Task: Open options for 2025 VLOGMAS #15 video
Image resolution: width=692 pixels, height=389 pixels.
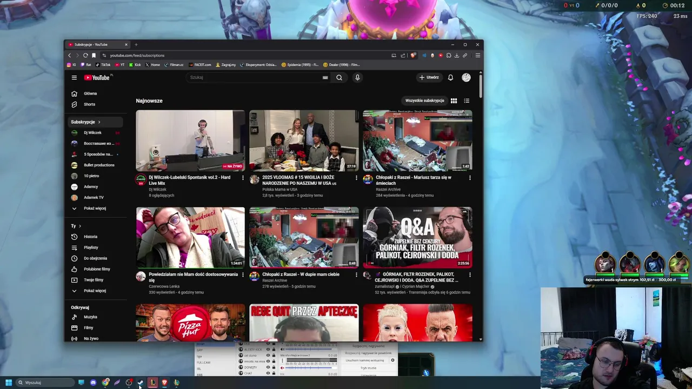Action: coord(356,178)
